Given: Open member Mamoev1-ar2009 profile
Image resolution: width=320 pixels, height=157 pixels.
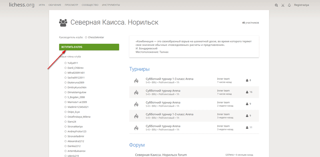Looking at the screenshot, I should pos(77,102).
